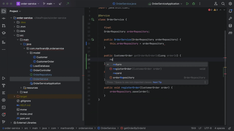Open the Maven tool window
This screenshot has height=131, width=234.
point(230,33)
